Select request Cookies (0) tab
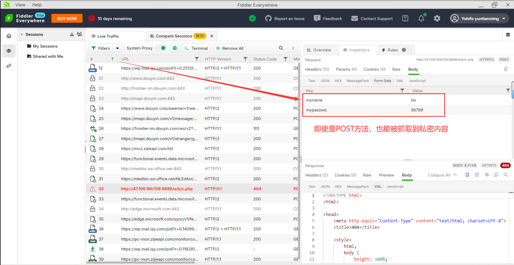 click(x=375, y=69)
